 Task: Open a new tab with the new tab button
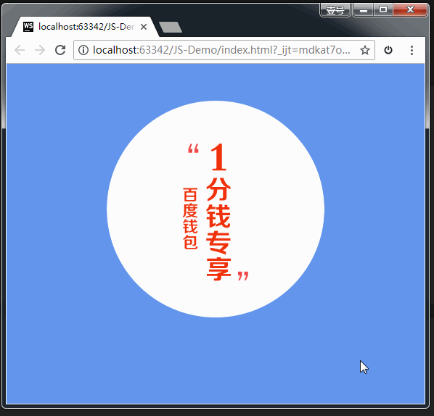pyautogui.click(x=171, y=27)
